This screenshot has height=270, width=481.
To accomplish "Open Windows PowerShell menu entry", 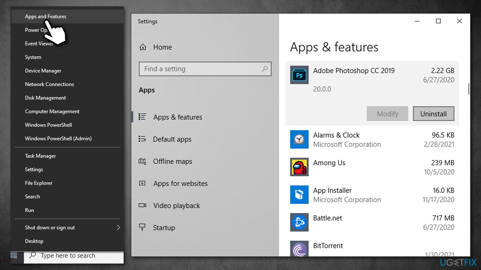I will 67,125.
